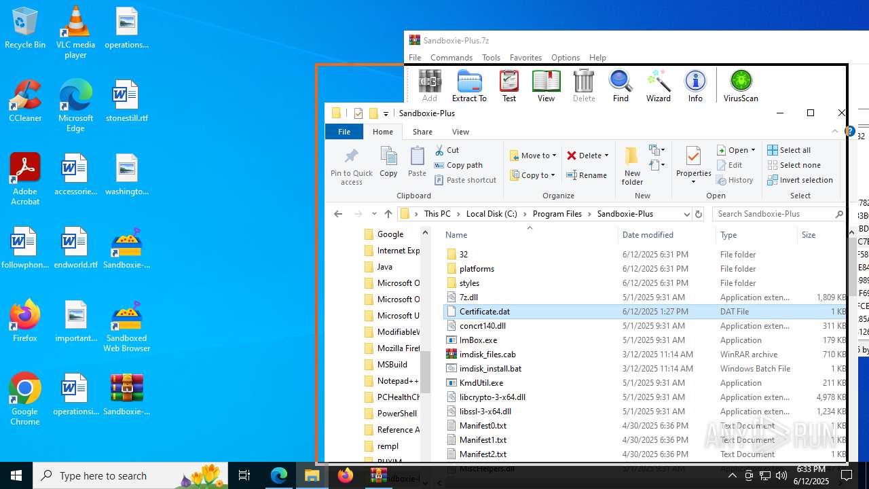The width and height of the screenshot is (869, 489).
Task: Click the Find magnifier icon
Action: click(621, 86)
